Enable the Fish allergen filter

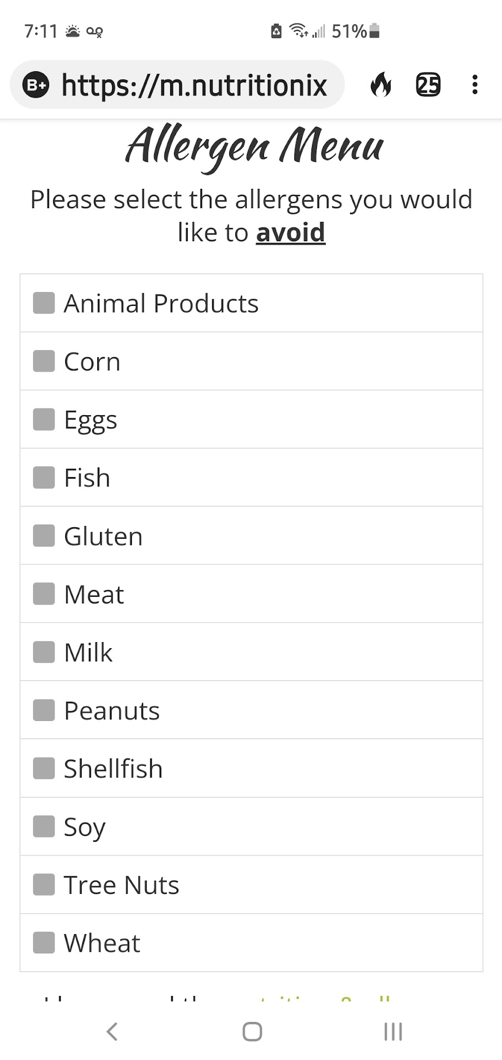coord(44,478)
